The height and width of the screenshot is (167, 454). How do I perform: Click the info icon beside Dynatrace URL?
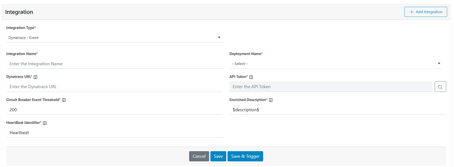(36, 77)
